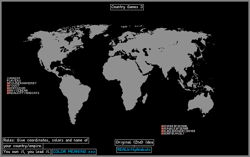The image size is (250, 157).
Task: Click the Original (2nd) Idea sign
Action: tap(134, 142)
